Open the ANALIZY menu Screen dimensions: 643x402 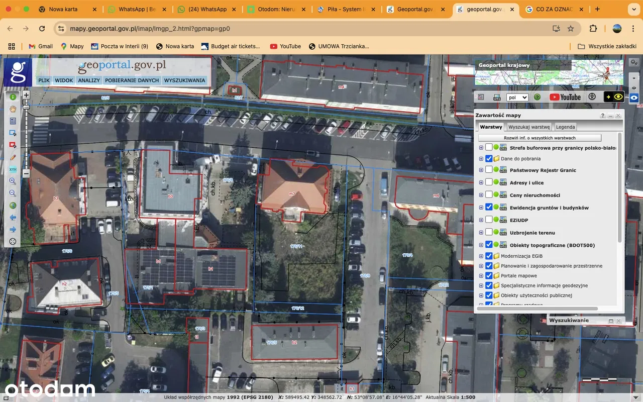coord(88,80)
